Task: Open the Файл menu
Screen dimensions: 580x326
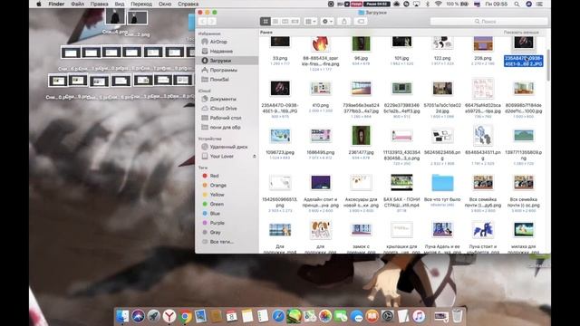Action: coord(77,4)
